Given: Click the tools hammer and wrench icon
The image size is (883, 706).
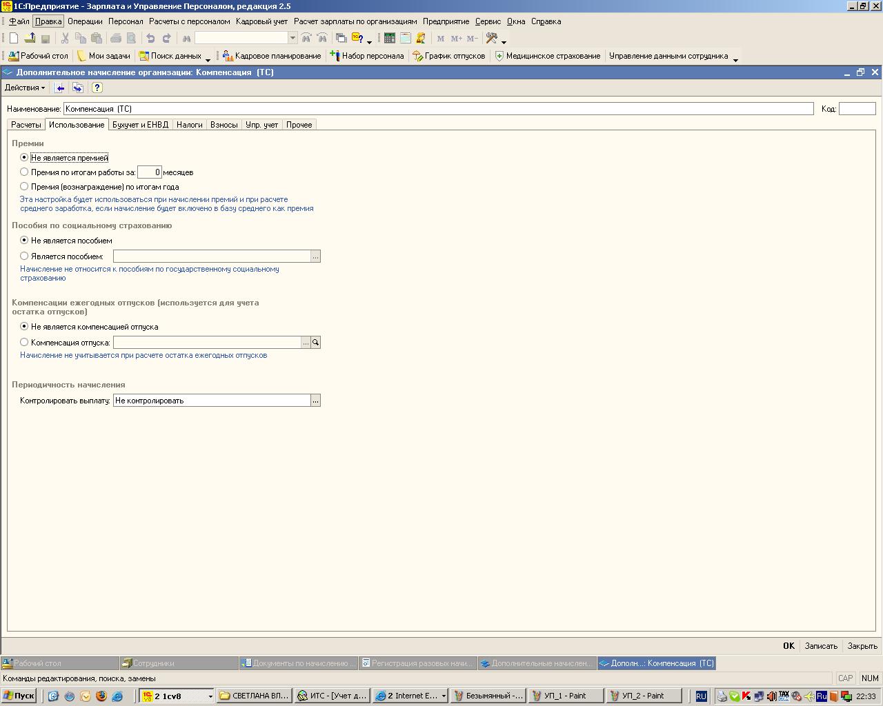Looking at the screenshot, I should pyautogui.click(x=492, y=39).
